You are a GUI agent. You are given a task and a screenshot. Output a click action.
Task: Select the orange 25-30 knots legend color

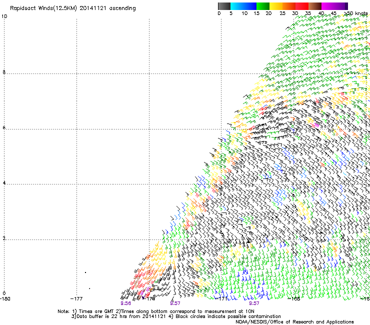(289, 6)
